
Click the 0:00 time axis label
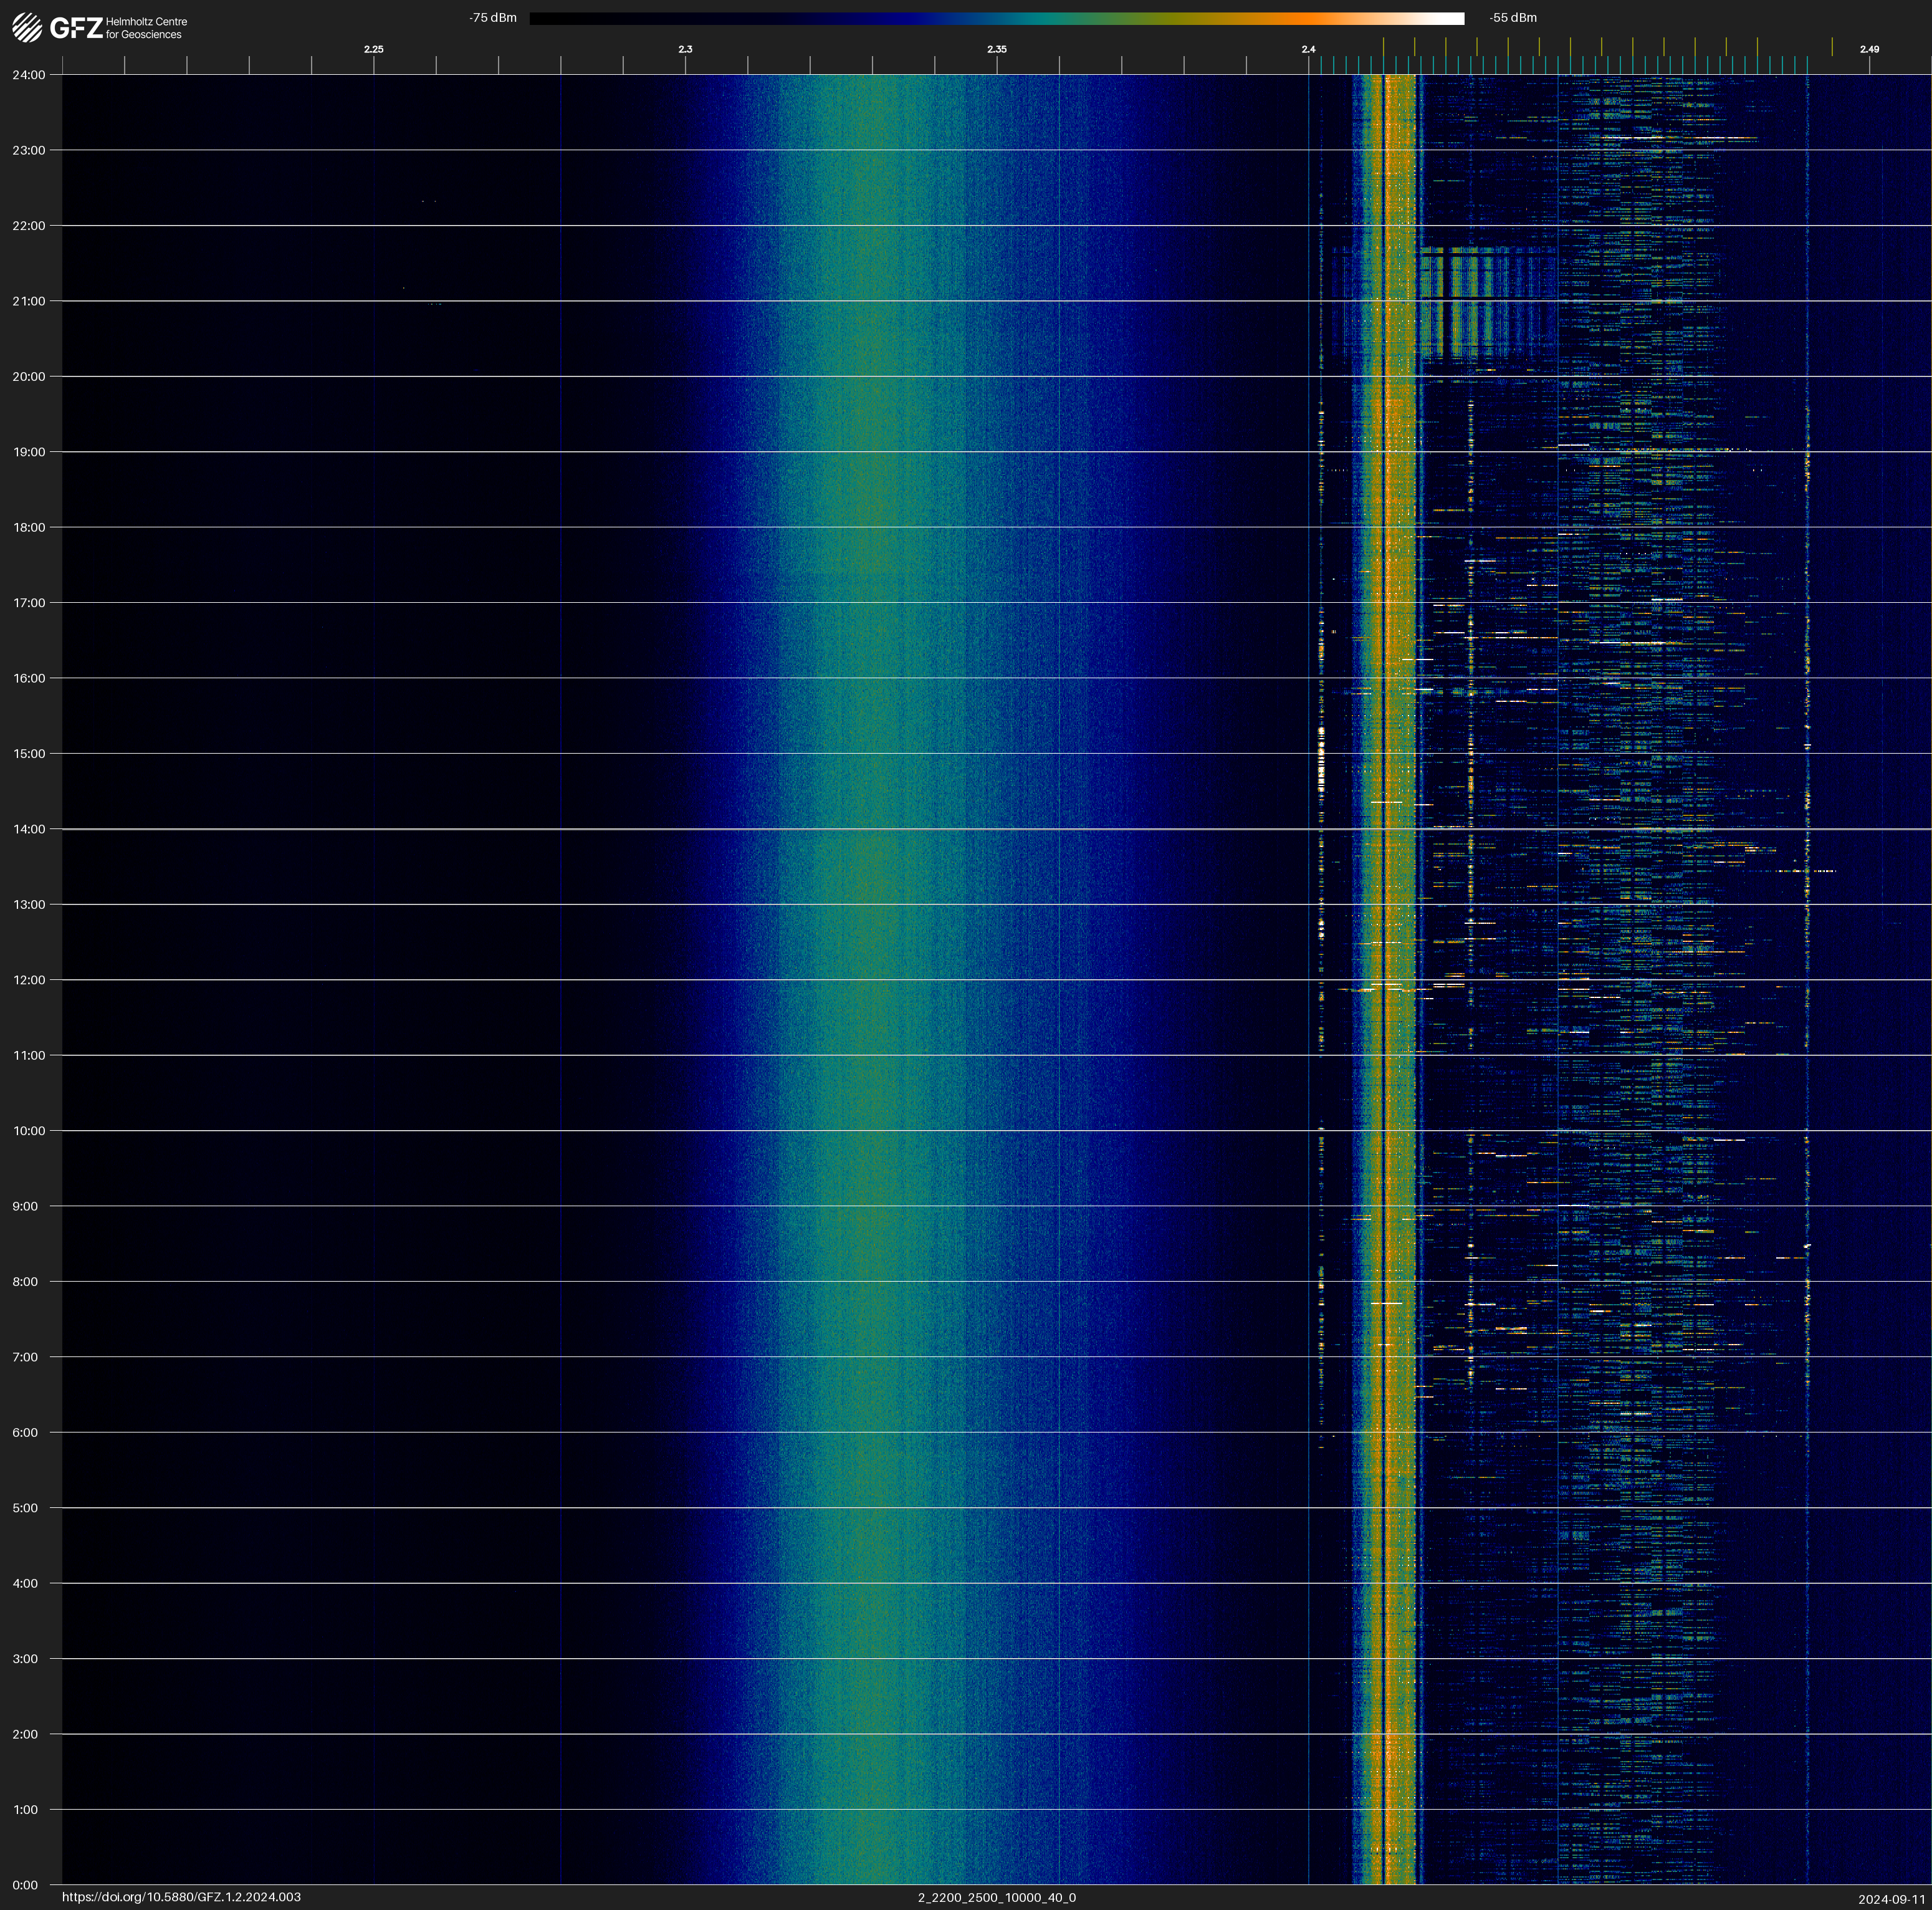click(x=25, y=1885)
